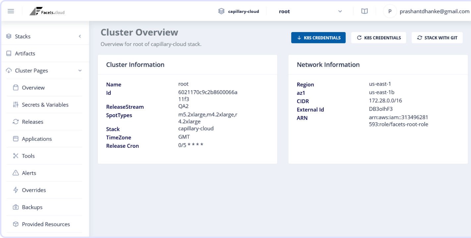The image size is (471, 238).
Task: Click the Network Information card title
Action: tap(328, 64)
